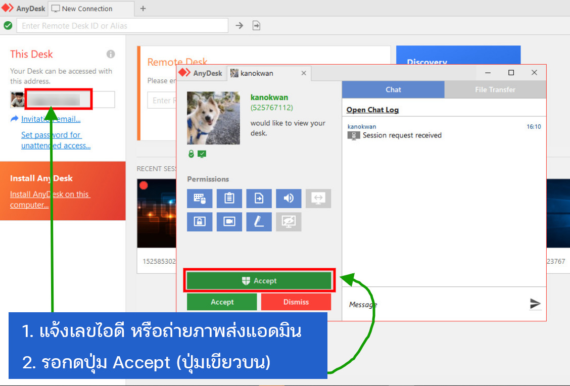The image size is (570, 386).
Task: Click the green verified monitor icon
Action: coord(202,154)
